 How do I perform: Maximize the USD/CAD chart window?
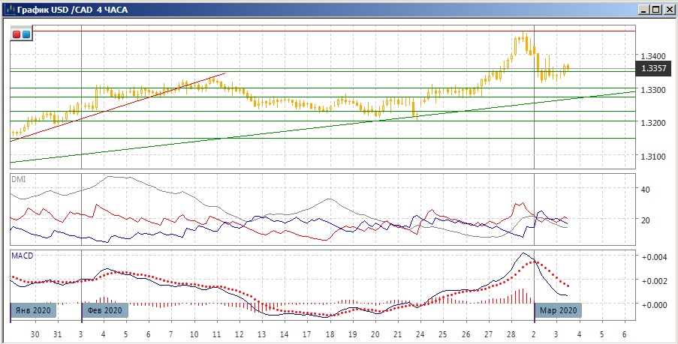tap(655, 9)
